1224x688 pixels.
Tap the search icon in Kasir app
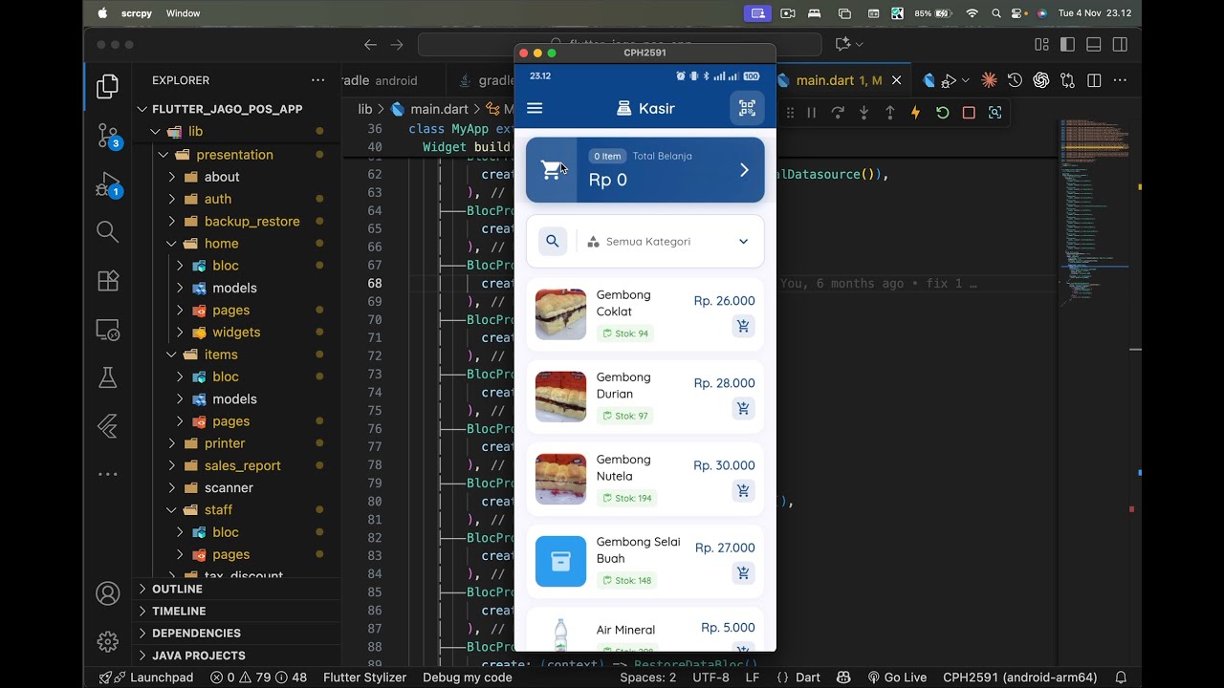point(552,241)
